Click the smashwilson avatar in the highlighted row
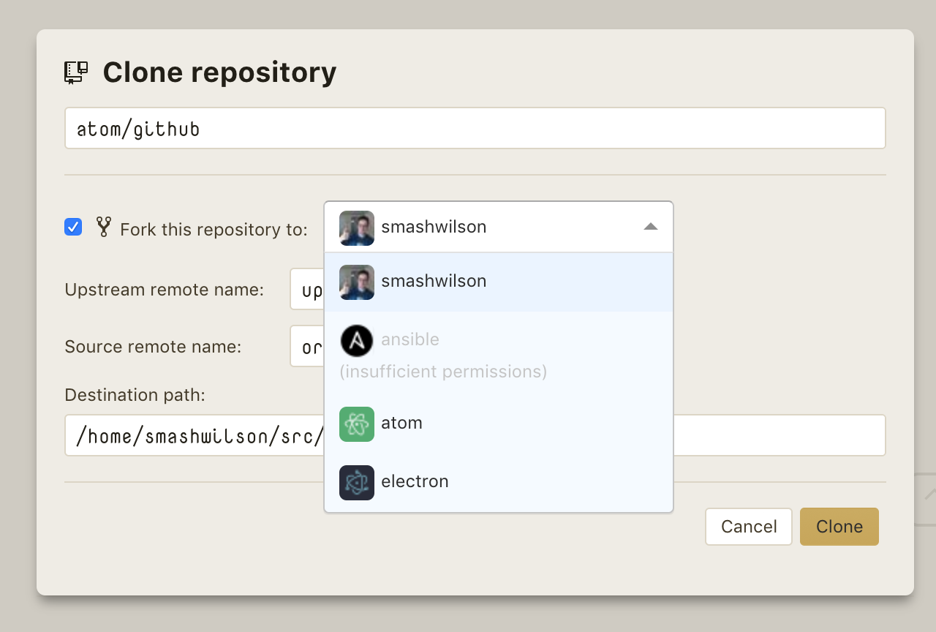This screenshot has width=936, height=632. [x=356, y=282]
